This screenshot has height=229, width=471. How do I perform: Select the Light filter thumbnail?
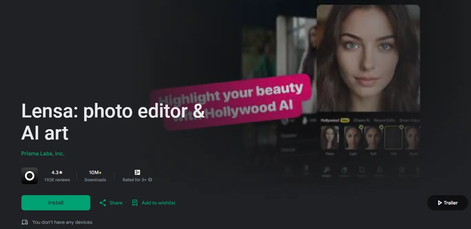coord(352,138)
